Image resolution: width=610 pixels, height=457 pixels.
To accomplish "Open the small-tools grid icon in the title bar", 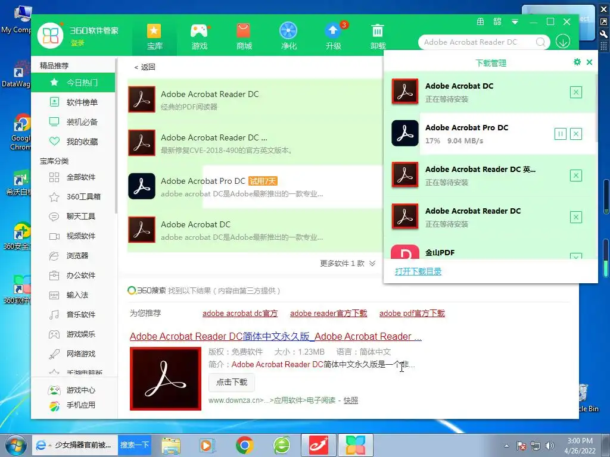I will 497,22.
